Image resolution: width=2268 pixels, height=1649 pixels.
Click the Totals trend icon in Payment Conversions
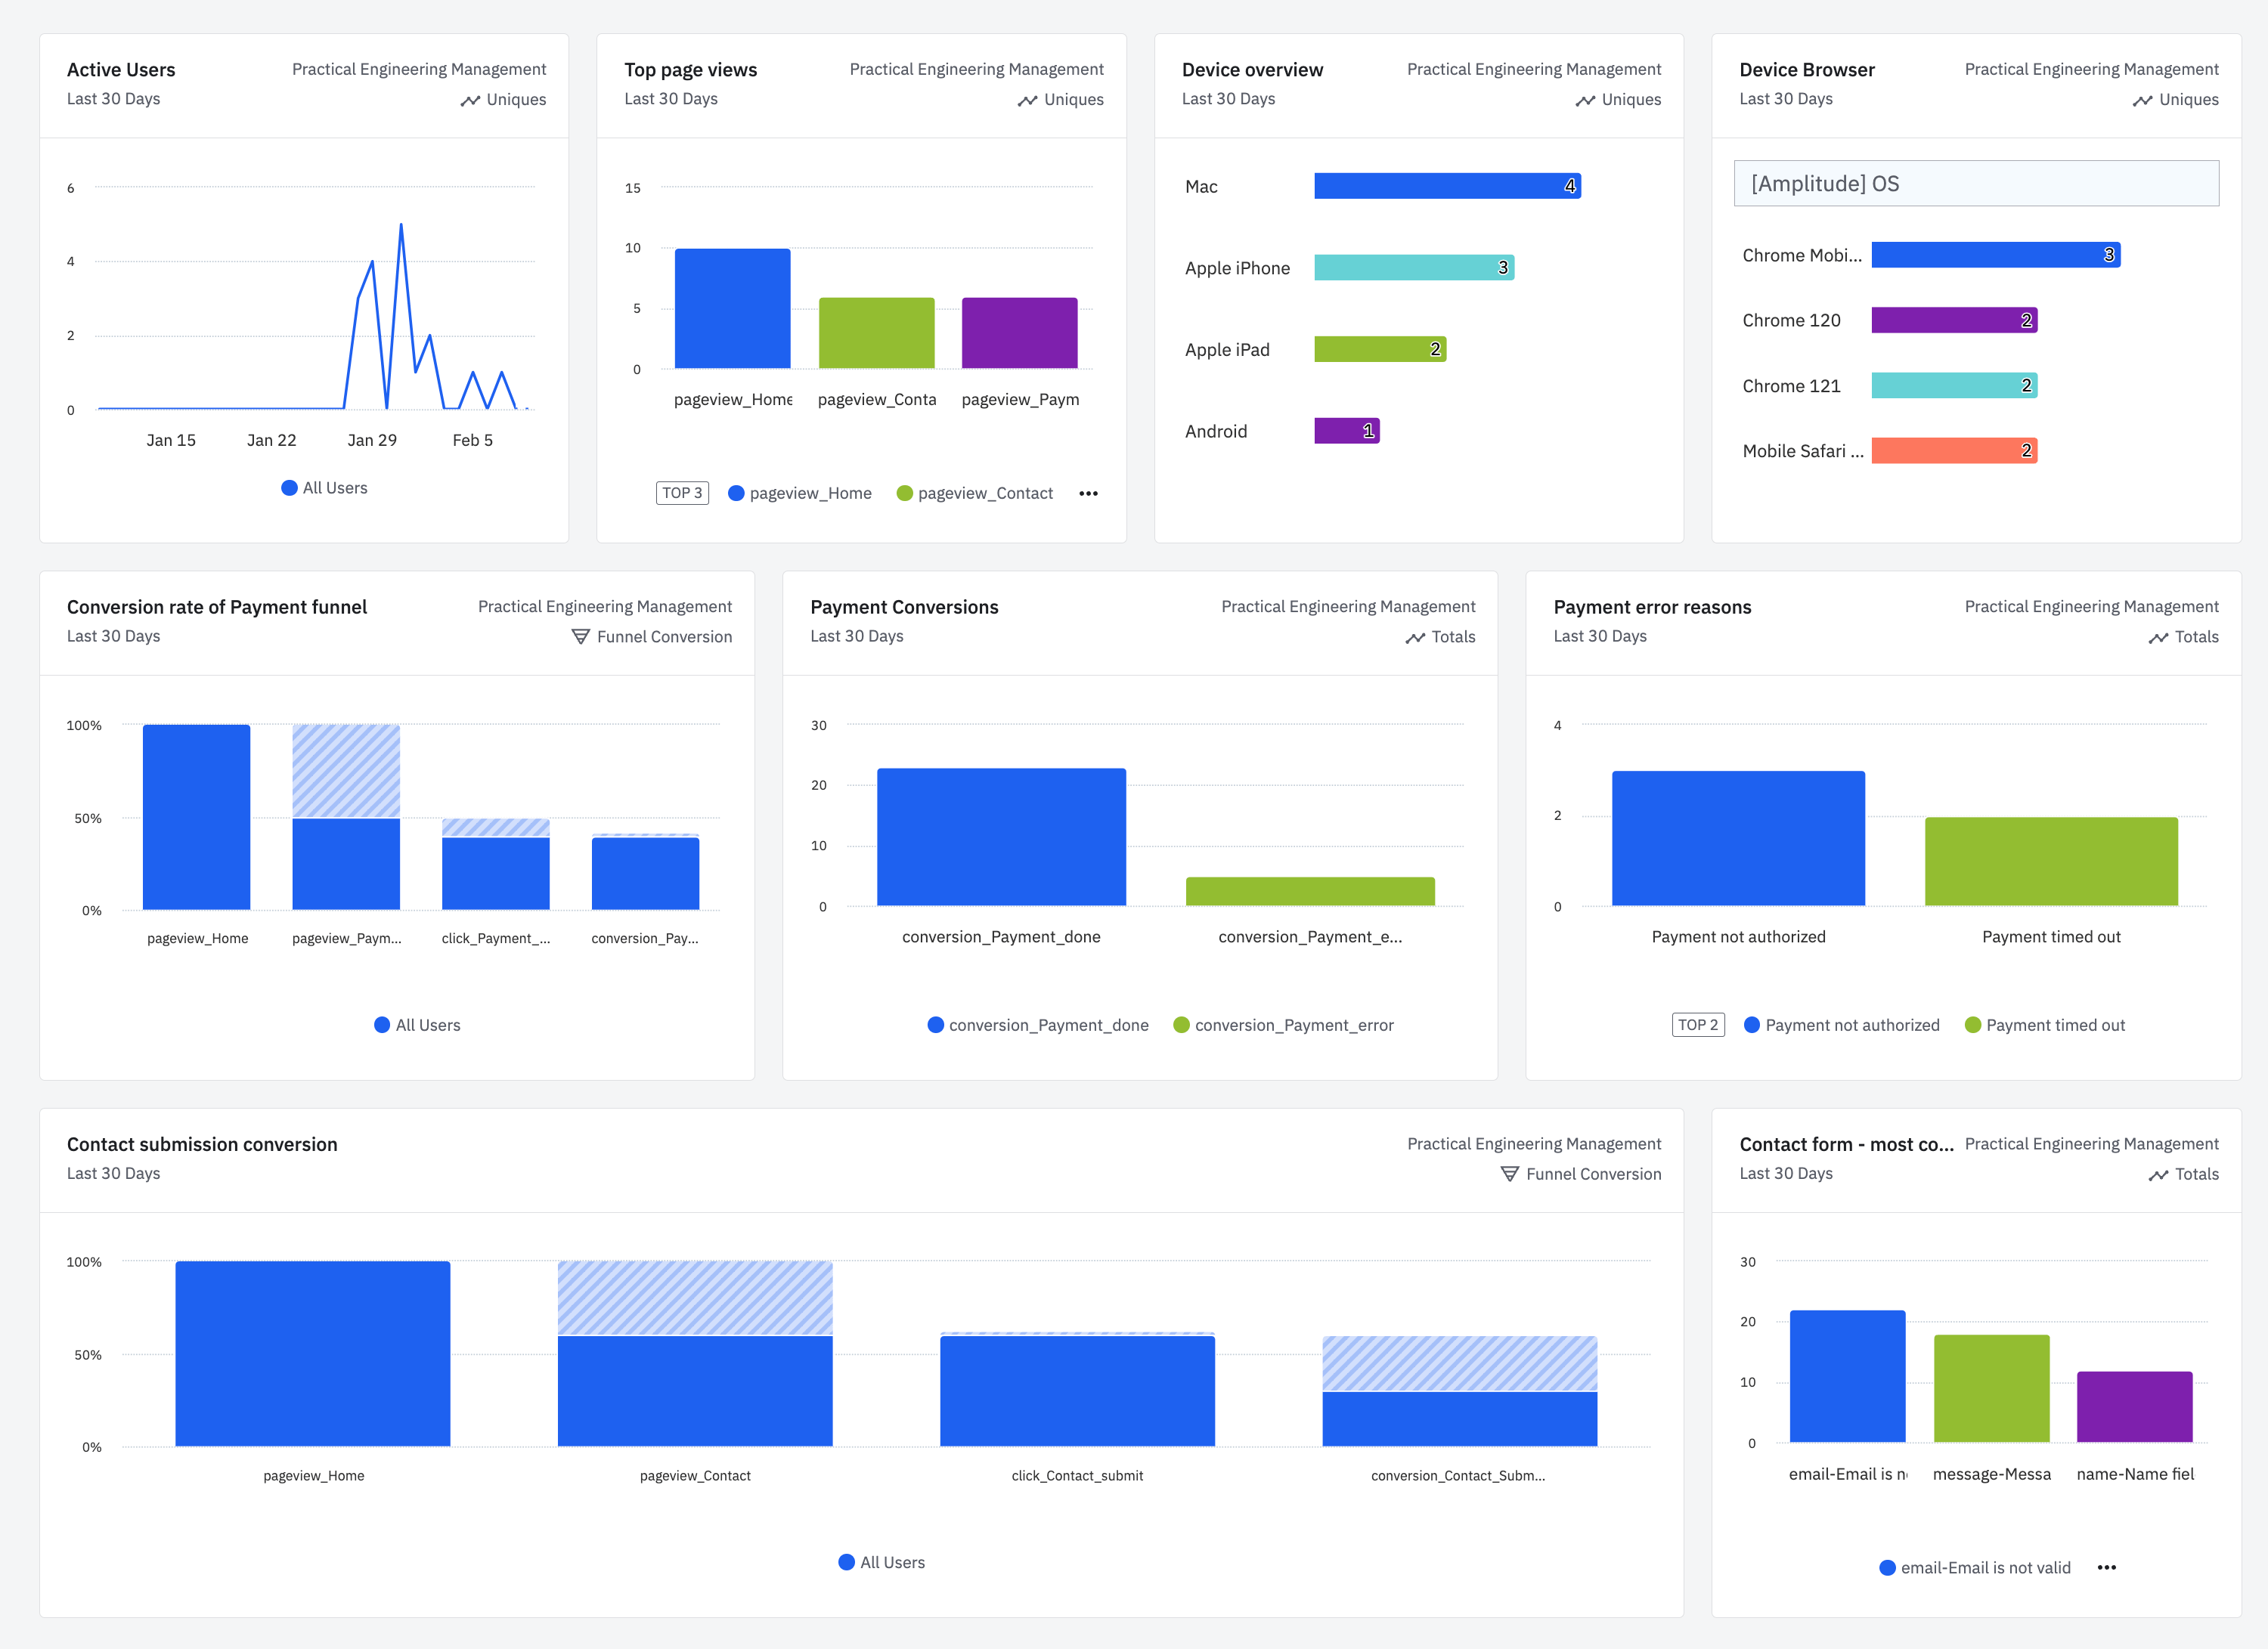click(x=1415, y=638)
